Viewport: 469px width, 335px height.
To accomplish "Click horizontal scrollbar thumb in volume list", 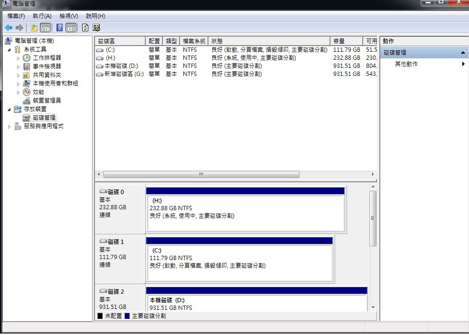I will tap(201, 174).
